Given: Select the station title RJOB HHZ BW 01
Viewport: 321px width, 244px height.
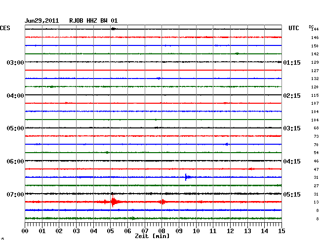Looking at the screenshot, I should tap(93, 21).
